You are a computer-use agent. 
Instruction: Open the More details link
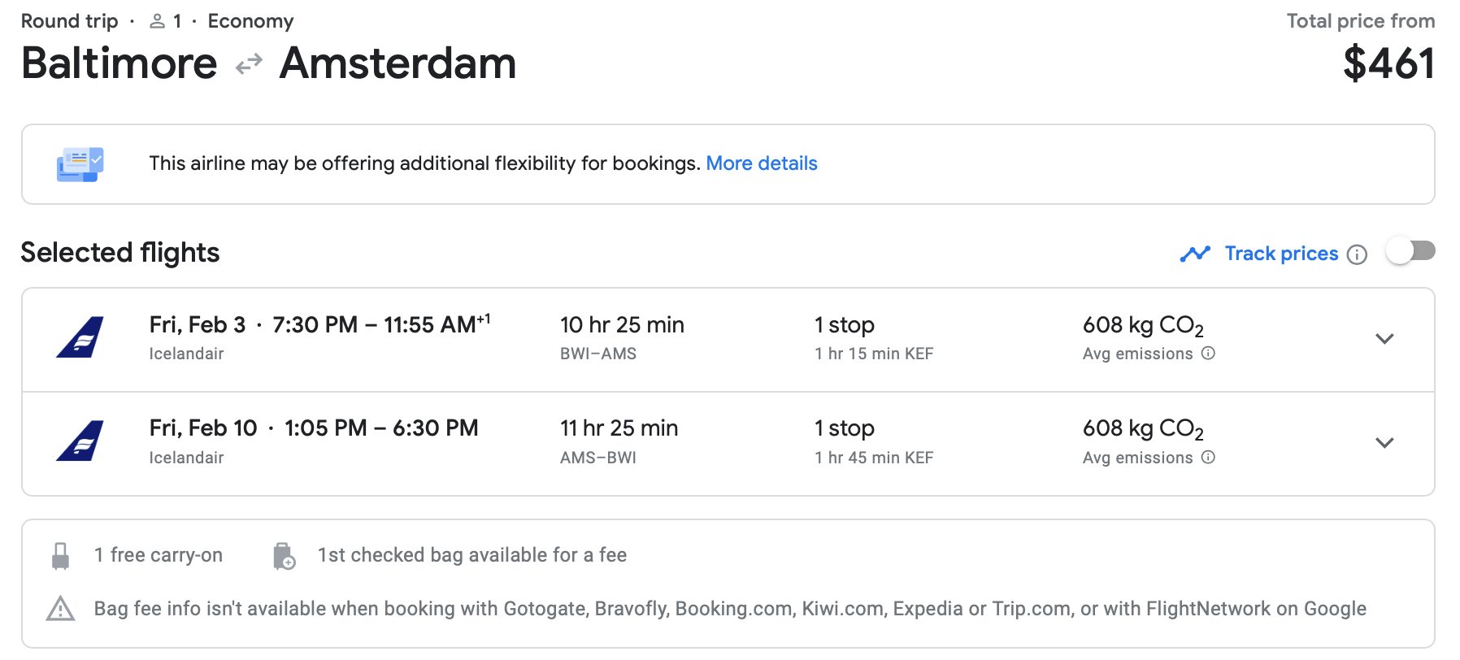click(761, 163)
